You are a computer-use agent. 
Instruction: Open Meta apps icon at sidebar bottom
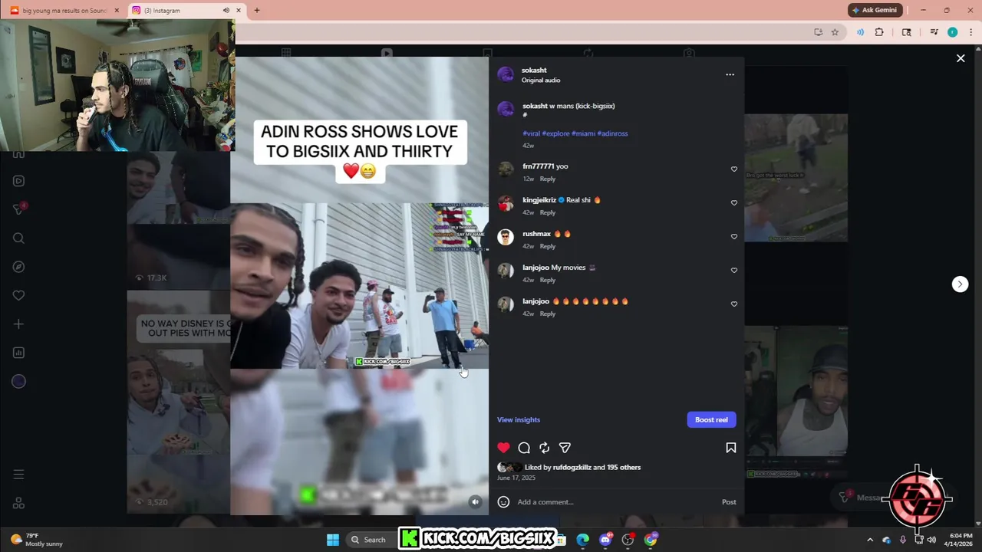pyautogui.click(x=18, y=504)
